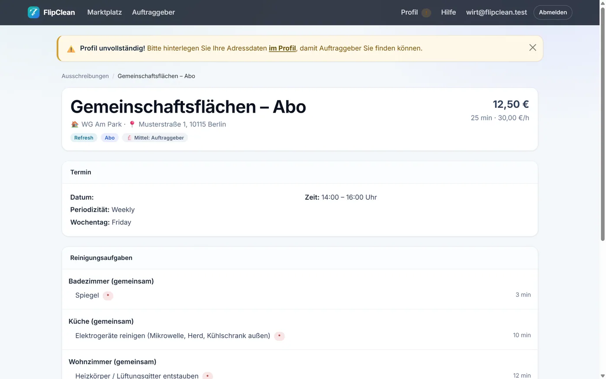Image resolution: width=606 pixels, height=379 pixels.
Task: Click 'Periodizität: Weekly' text
Action: (103, 210)
